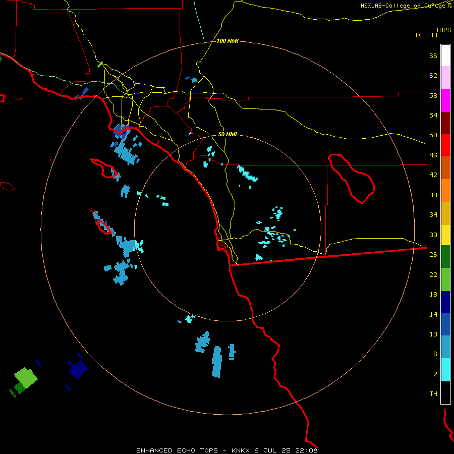
Task: Select the bright red legend swatch
Action: (x=445, y=145)
